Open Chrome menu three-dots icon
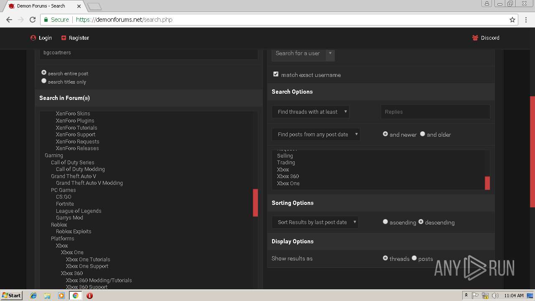The width and height of the screenshot is (535, 301). point(526,20)
